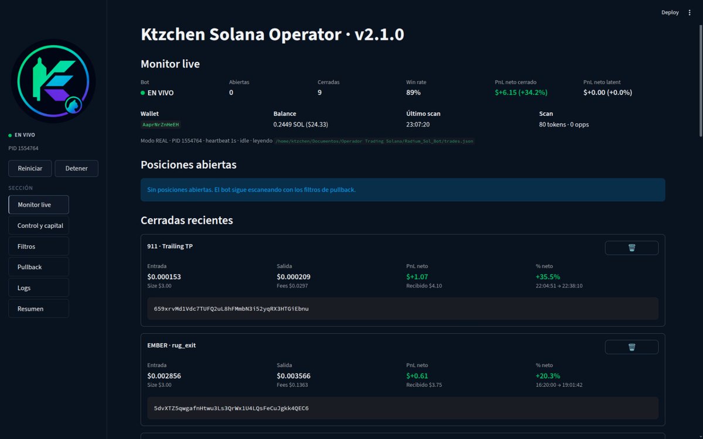Show the Resumen section
Image resolution: width=703 pixels, height=439 pixels.
pyautogui.click(x=39, y=308)
